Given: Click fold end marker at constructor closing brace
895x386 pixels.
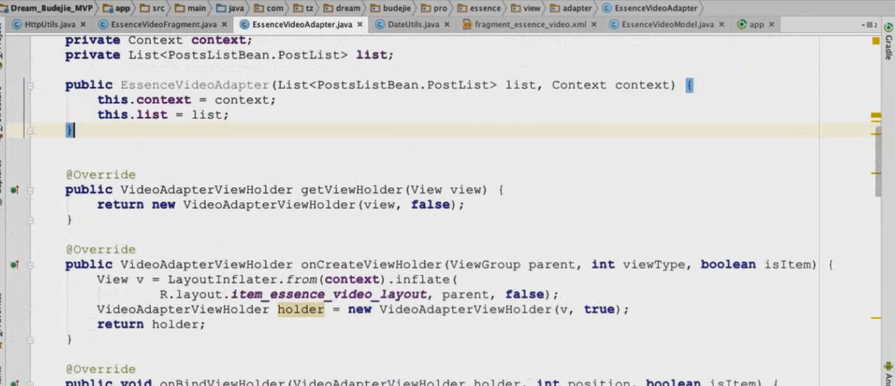Looking at the screenshot, I should click(x=30, y=130).
